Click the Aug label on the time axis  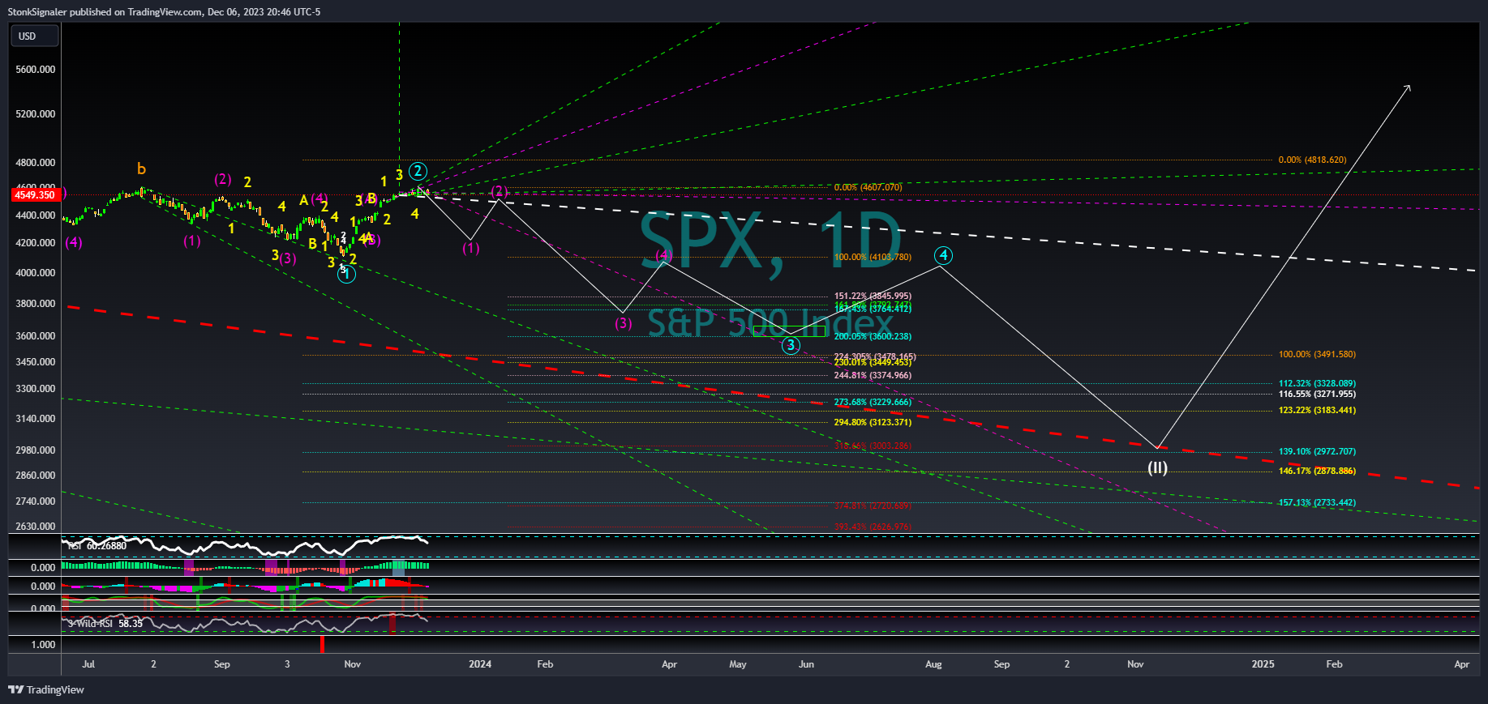point(933,664)
